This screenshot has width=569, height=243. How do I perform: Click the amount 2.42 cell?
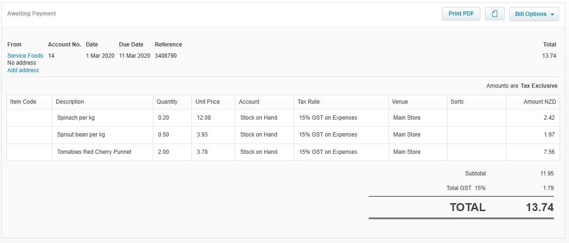(x=533, y=118)
